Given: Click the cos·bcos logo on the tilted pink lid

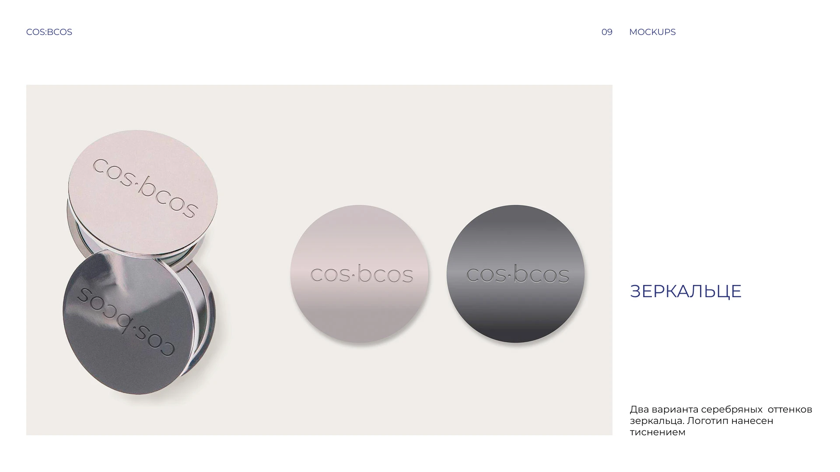Looking at the screenshot, I should coord(146,188).
